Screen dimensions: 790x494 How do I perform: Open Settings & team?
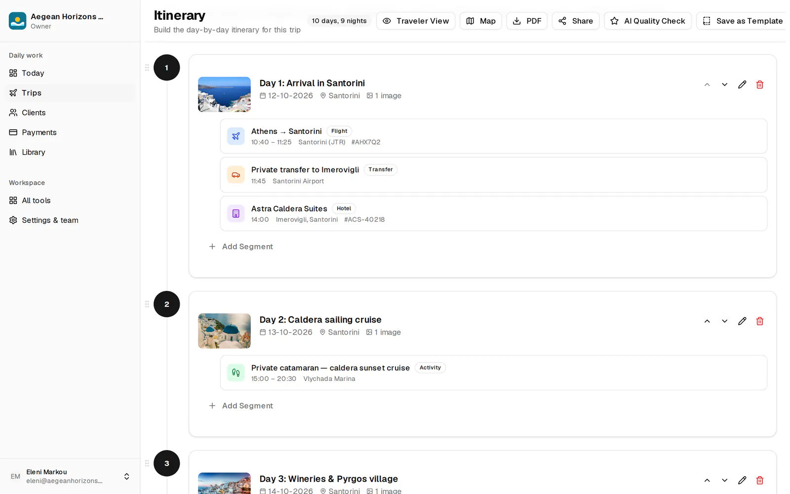[70, 220]
